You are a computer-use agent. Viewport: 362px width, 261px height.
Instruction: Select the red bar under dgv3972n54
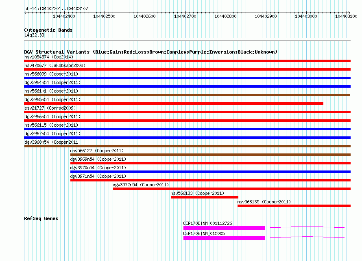pos(232,189)
